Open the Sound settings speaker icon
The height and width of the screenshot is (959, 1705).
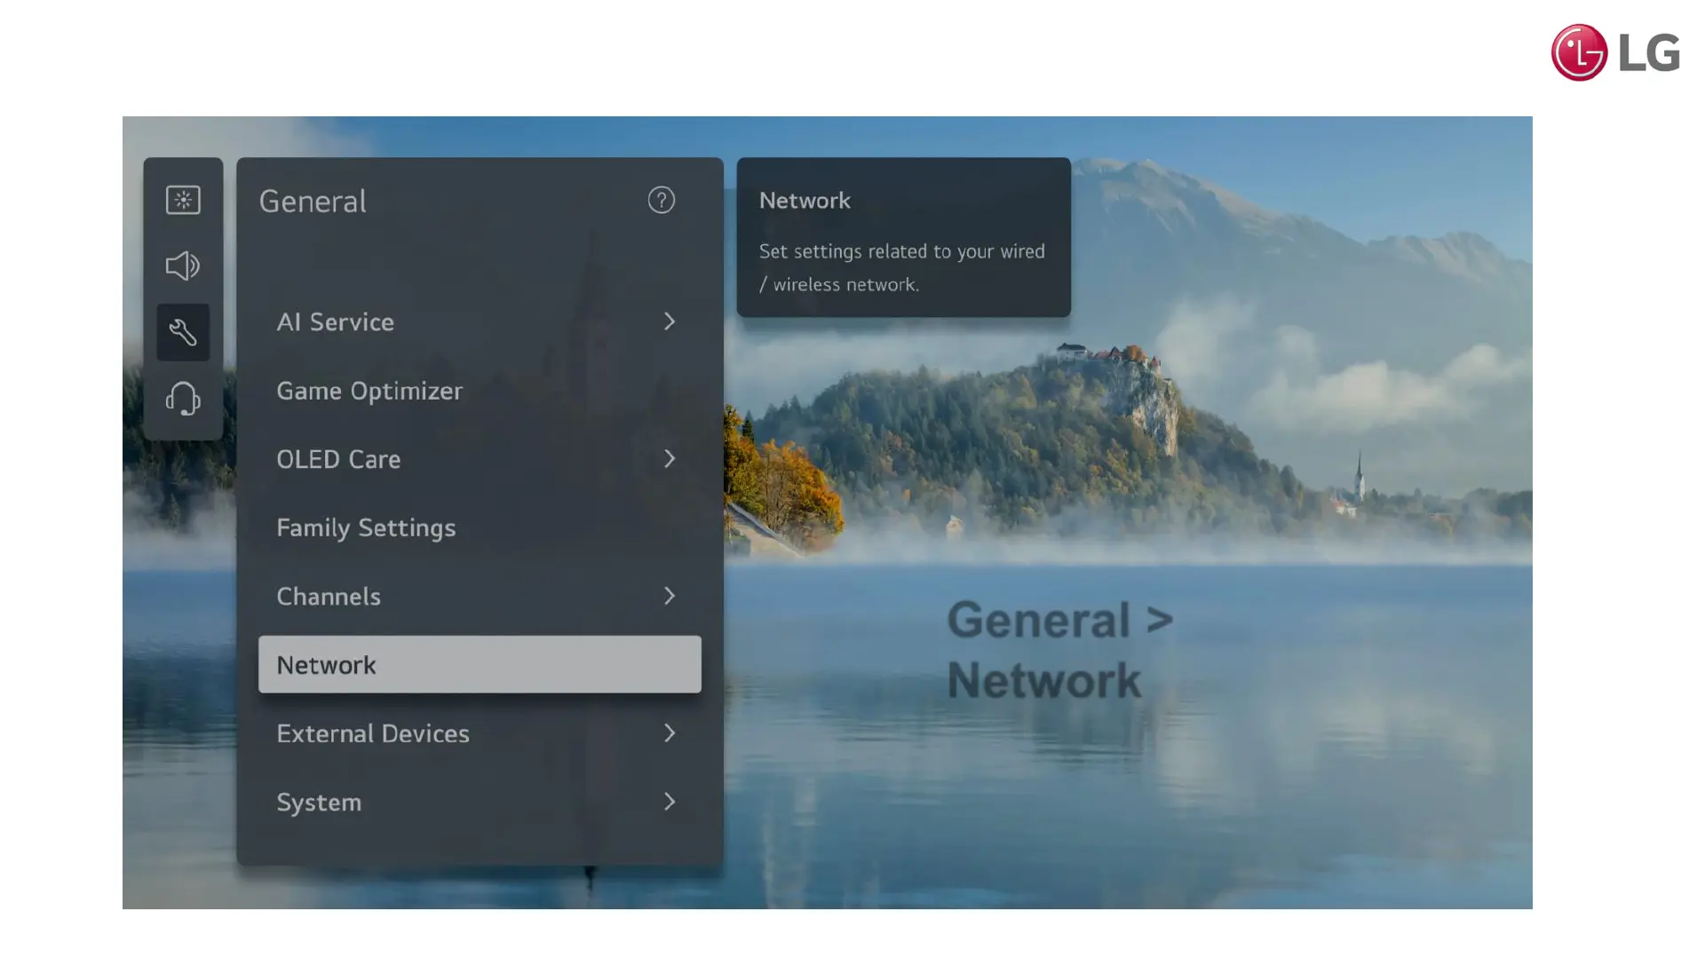pos(183,266)
